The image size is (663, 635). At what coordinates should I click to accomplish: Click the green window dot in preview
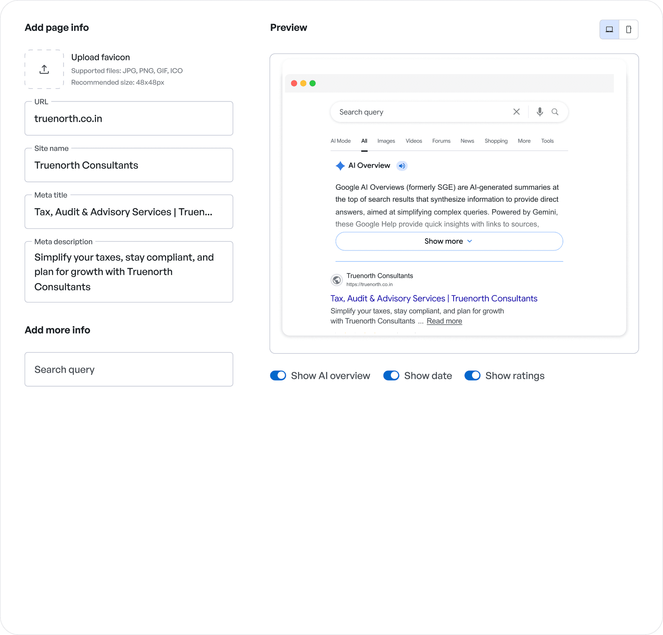point(313,83)
